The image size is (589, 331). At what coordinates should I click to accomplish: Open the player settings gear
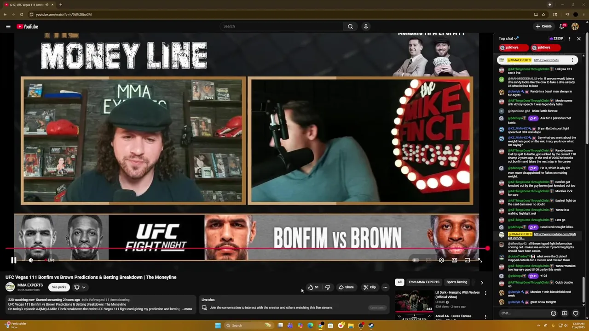[x=441, y=260]
